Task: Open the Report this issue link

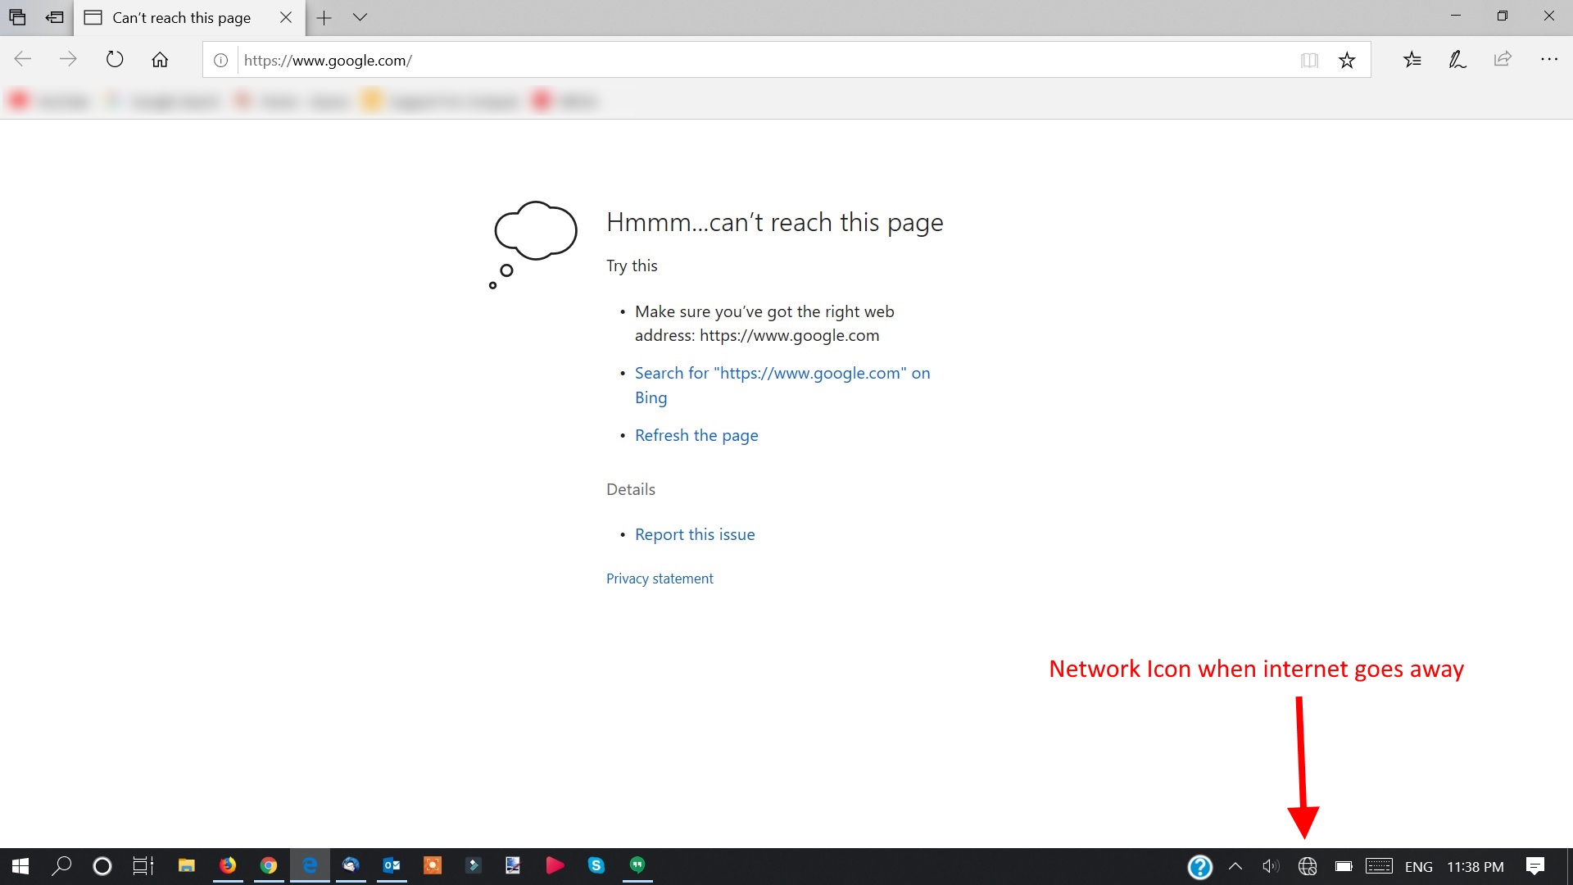Action: click(x=695, y=534)
